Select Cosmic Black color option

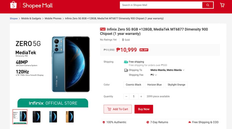[134, 85]
